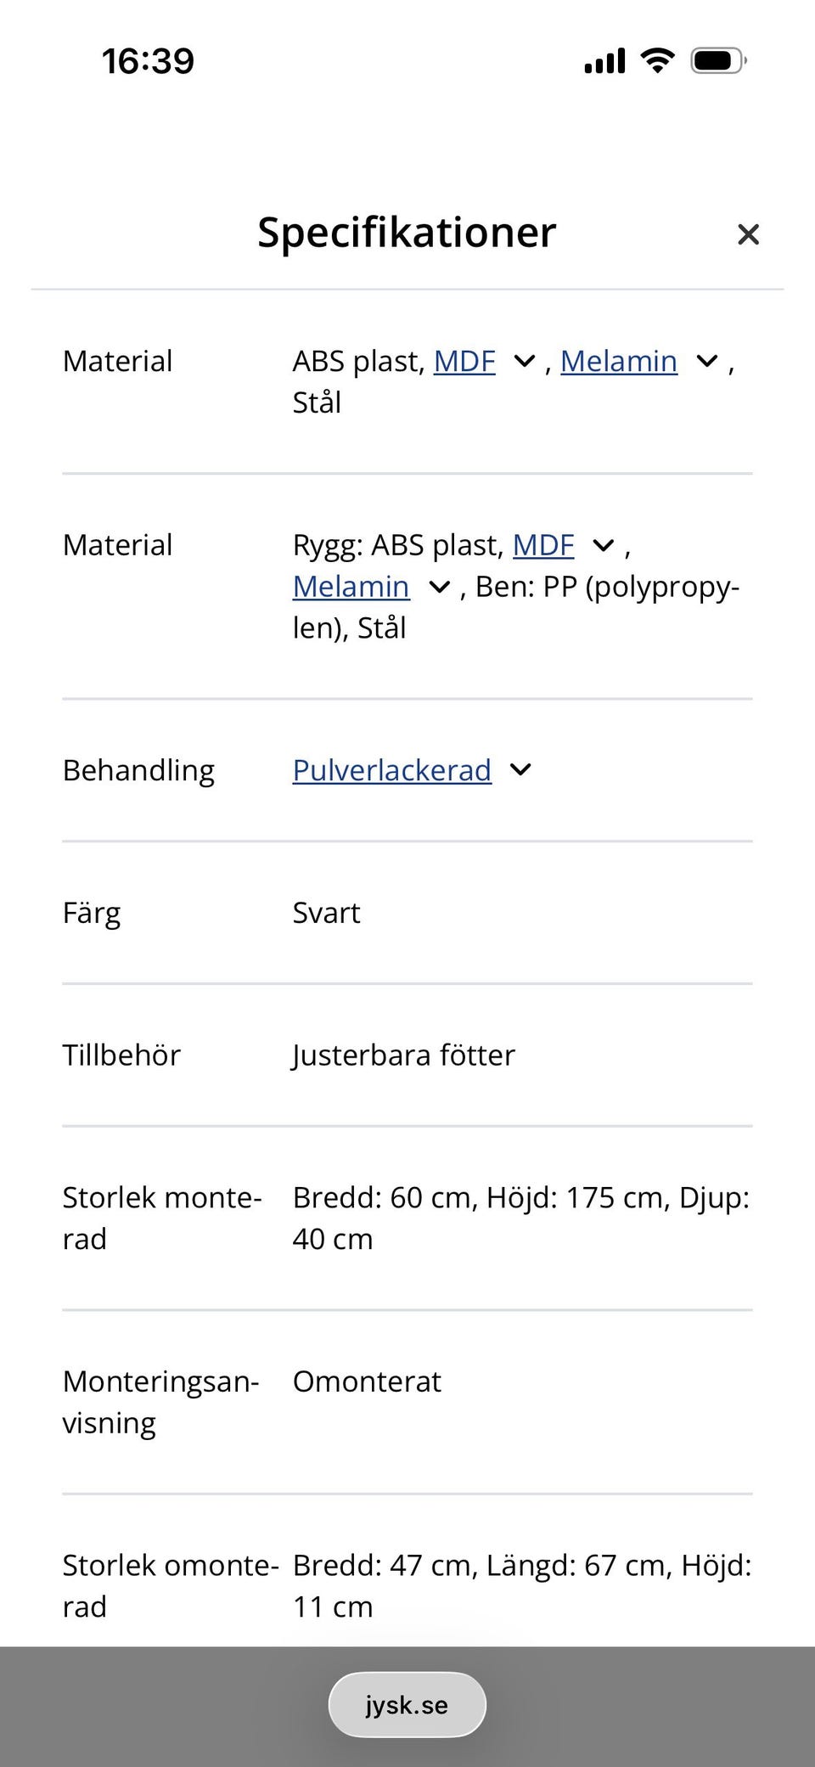This screenshot has height=1767, width=815.
Task: Tap the Specifikationer heading
Action: 407,233
